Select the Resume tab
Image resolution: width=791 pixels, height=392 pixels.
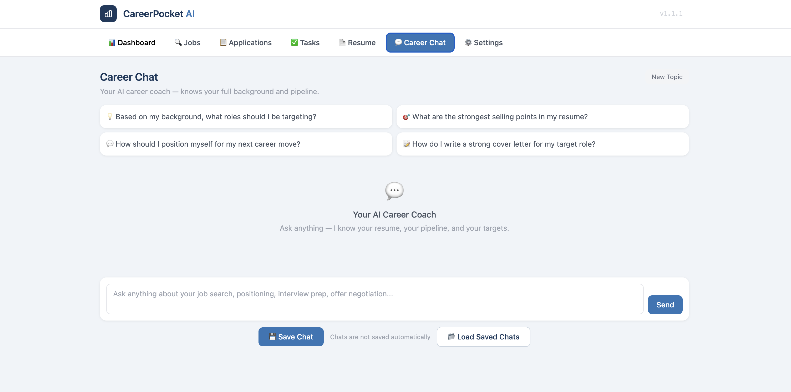click(x=357, y=43)
